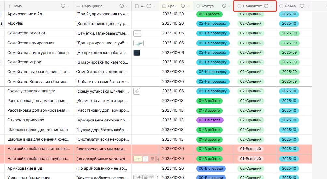Click 03-На стопе status tag
Image resolution: width=327 pixels, height=179 pixels.
[210, 120]
